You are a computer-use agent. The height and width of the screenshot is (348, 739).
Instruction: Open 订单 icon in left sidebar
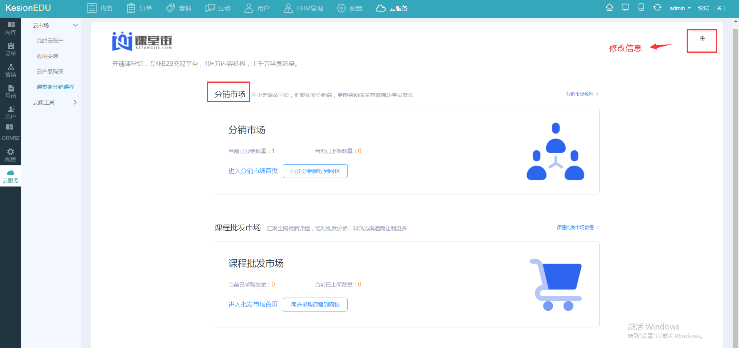click(11, 46)
